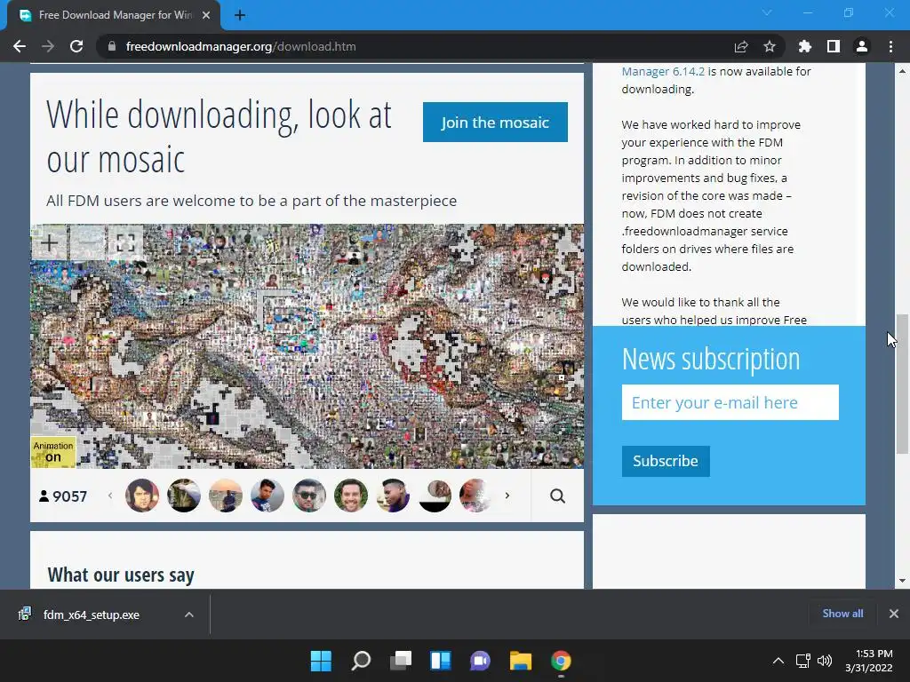
Task: Open volume tray icon
Action: click(824, 661)
